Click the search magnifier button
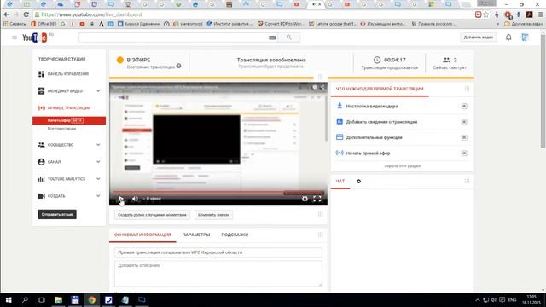 [x=288, y=38]
